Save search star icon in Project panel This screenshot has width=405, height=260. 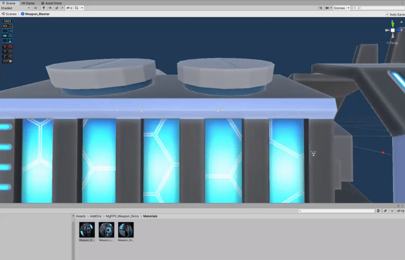point(392,211)
